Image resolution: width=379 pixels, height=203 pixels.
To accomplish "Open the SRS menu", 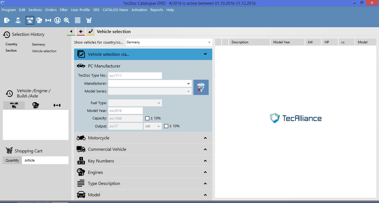I will point(96,10).
